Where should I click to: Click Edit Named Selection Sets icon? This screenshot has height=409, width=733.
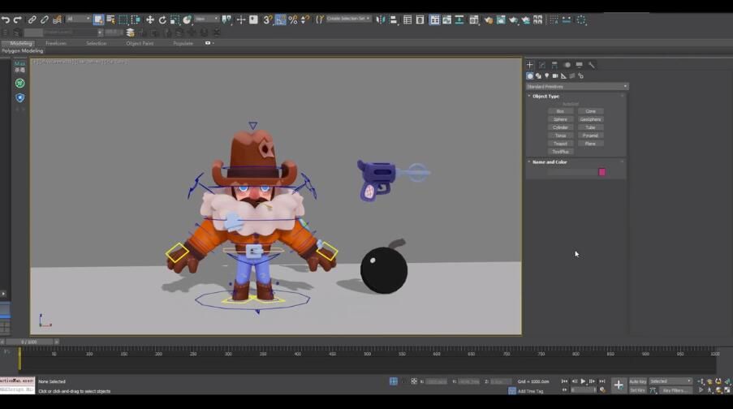tap(319, 19)
